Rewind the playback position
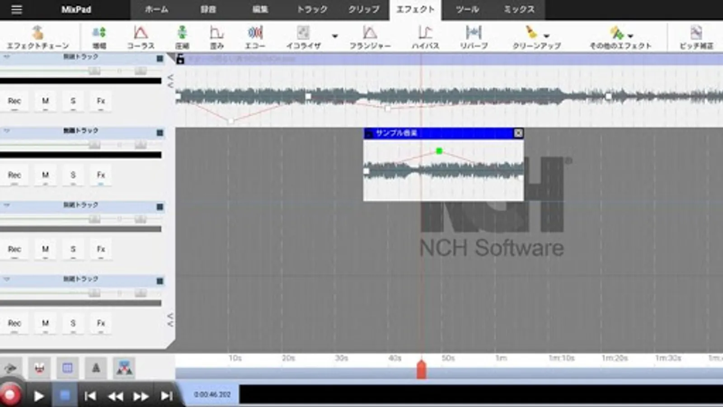 click(115, 396)
